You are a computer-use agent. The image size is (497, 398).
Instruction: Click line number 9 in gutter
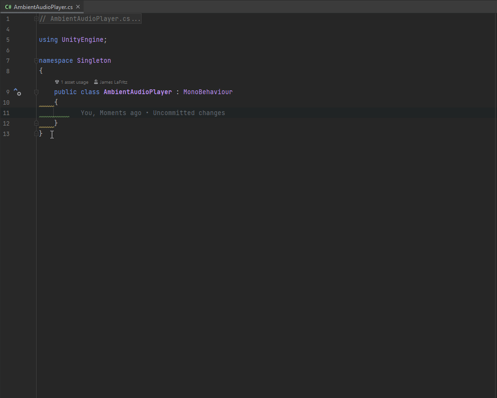click(8, 92)
